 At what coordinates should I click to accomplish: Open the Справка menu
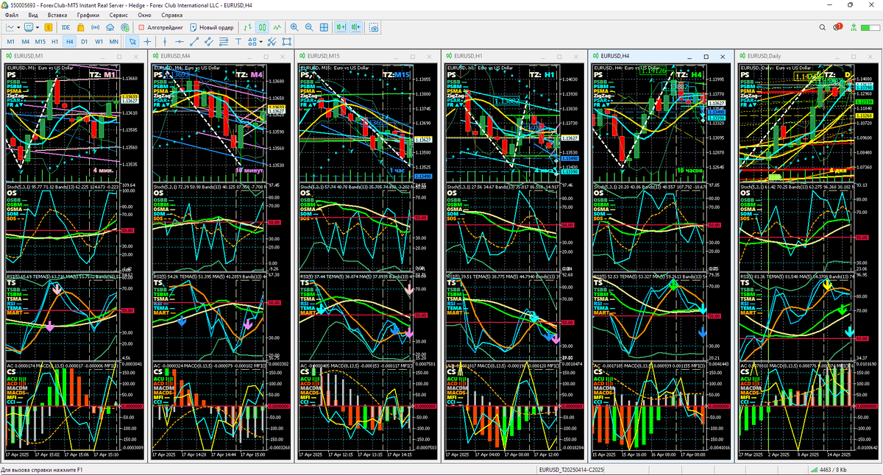(x=171, y=15)
